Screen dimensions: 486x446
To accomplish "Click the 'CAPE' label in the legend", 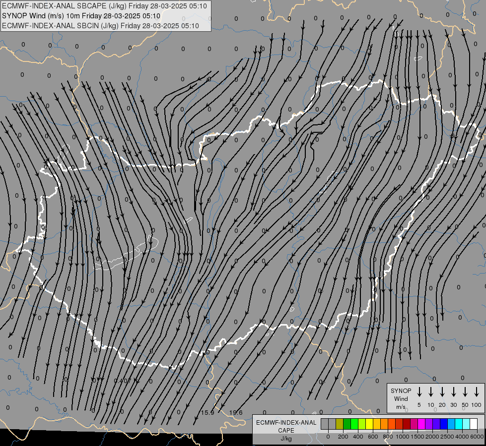I will click(286, 430).
